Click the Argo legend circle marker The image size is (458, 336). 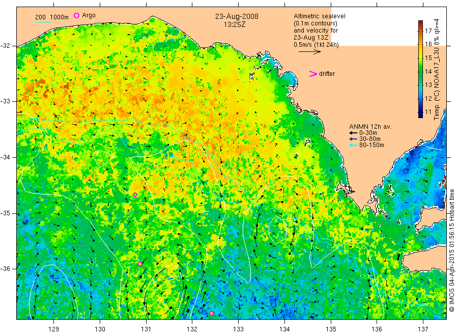tap(76, 15)
